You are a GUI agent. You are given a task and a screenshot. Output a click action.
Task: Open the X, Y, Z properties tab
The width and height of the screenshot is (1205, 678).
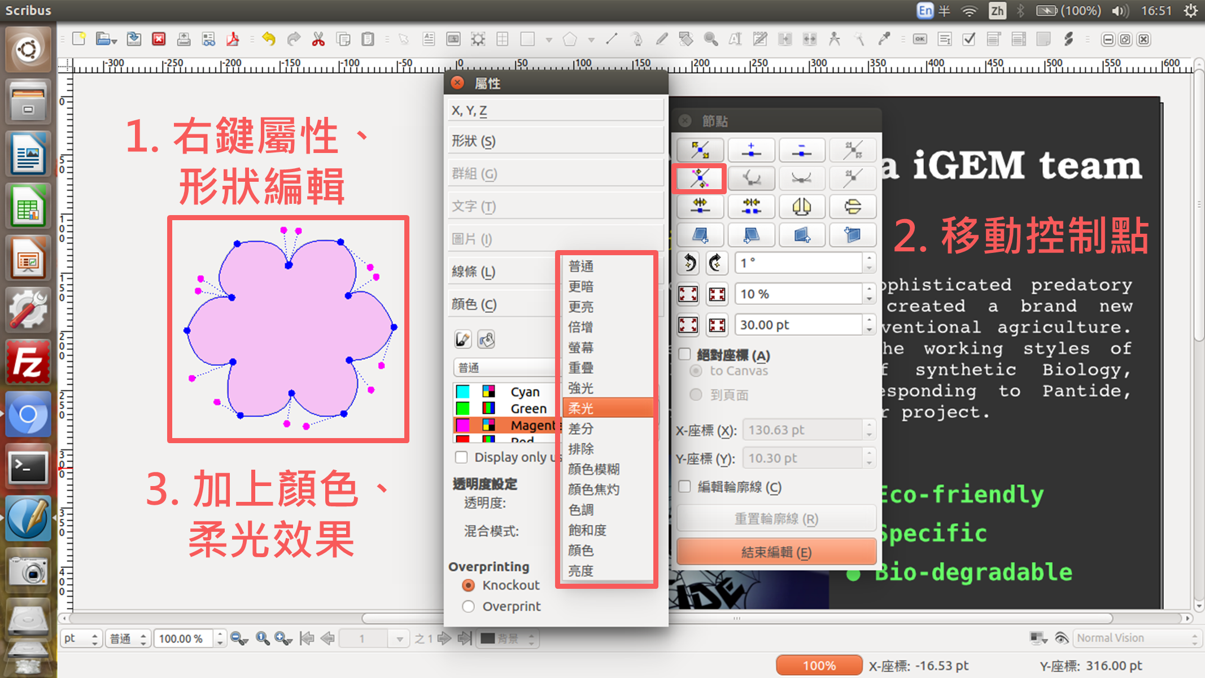pyautogui.click(x=556, y=110)
